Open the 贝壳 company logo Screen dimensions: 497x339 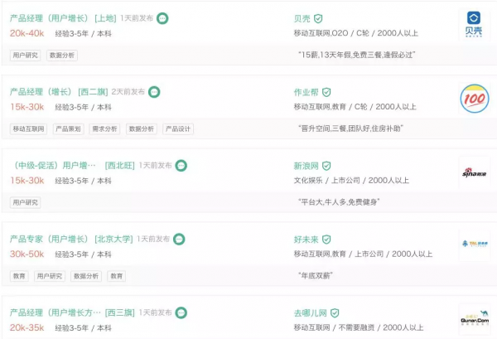coord(474,25)
